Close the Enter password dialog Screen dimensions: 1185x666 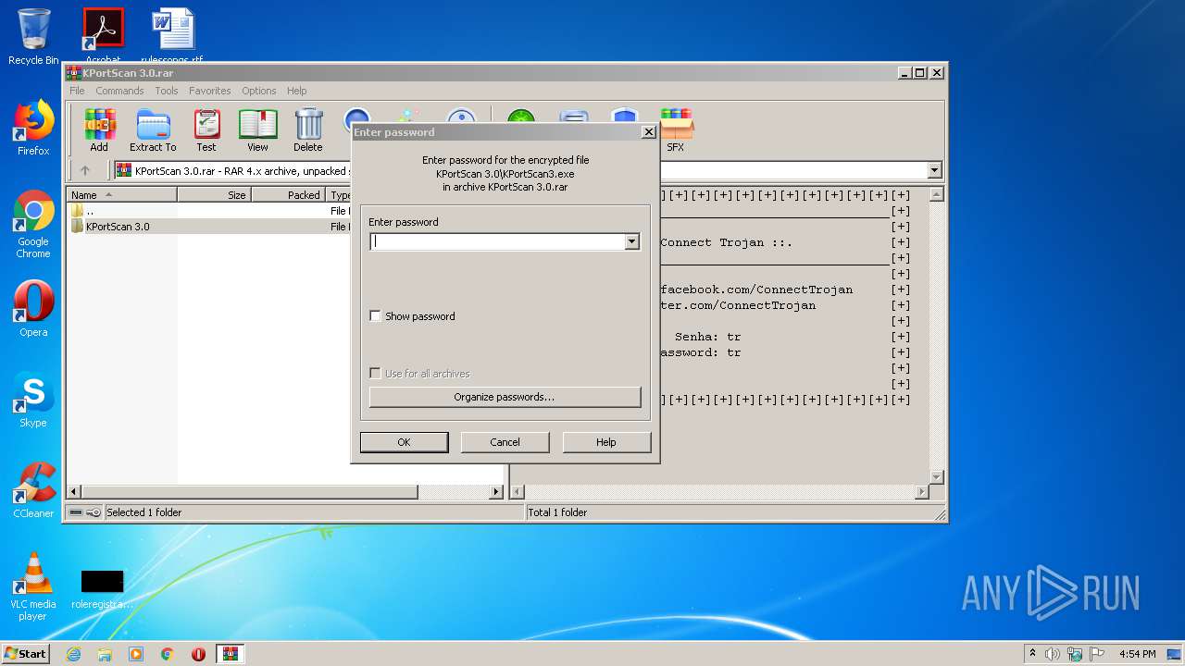[x=648, y=132]
